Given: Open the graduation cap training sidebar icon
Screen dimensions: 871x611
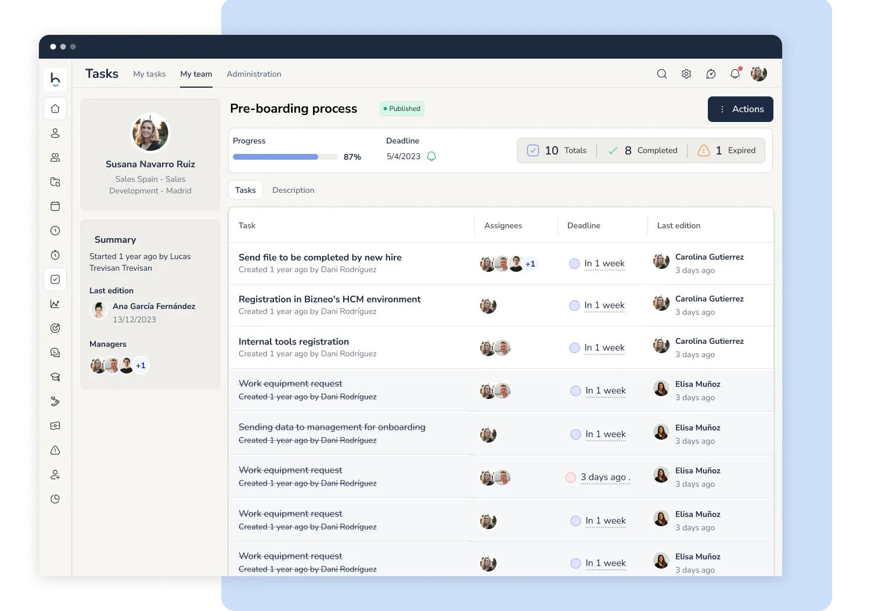Looking at the screenshot, I should [55, 377].
